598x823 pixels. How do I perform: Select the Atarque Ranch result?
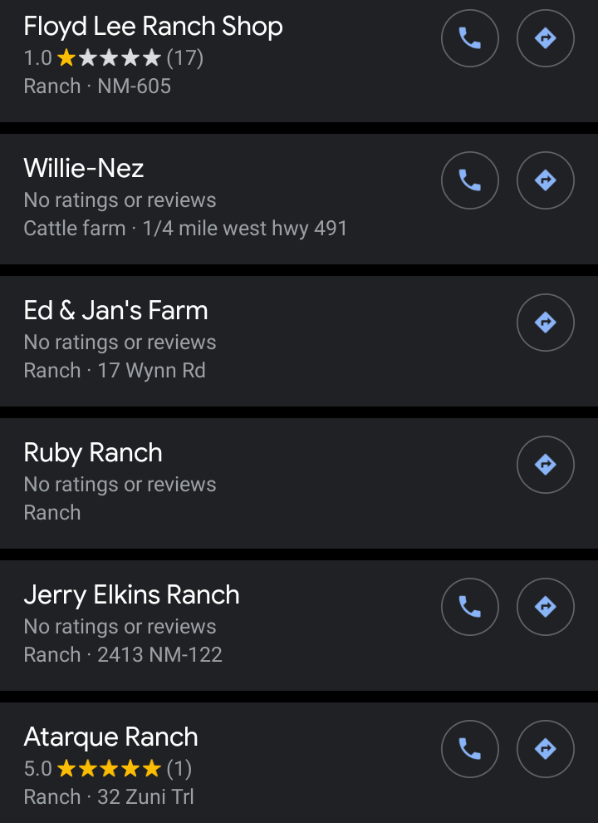click(110, 737)
